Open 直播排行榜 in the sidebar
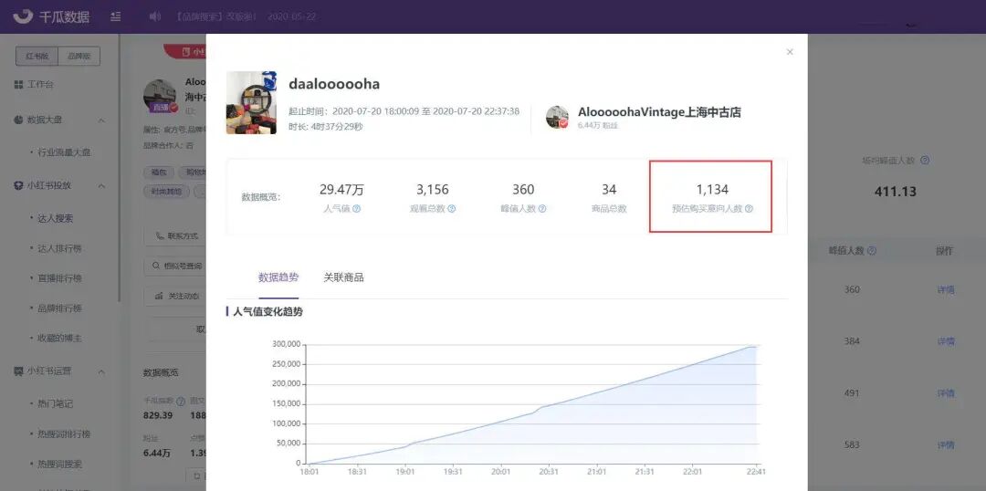The width and height of the screenshot is (986, 491). coord(59,277)
